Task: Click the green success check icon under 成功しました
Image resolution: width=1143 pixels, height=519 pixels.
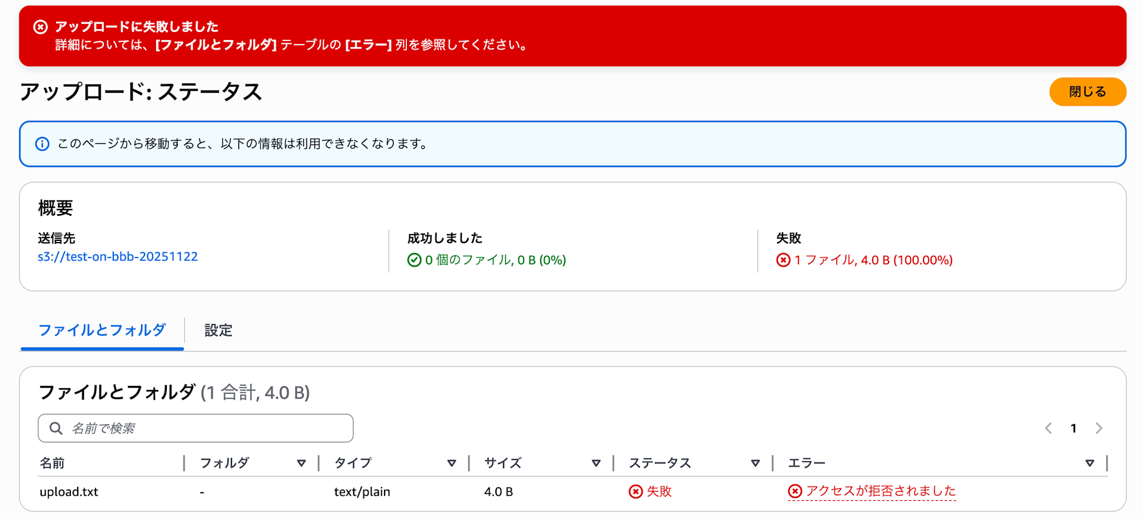Action: tap(414, 260)
